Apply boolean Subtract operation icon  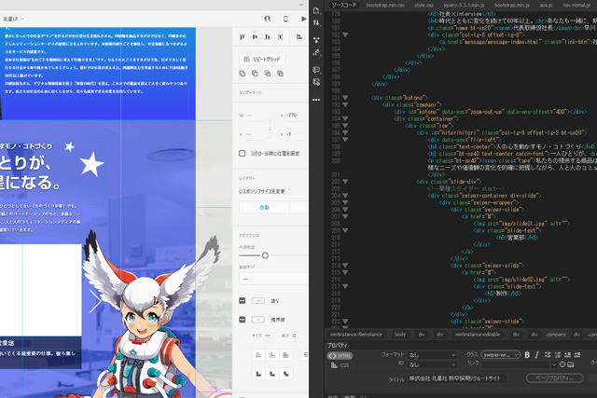click(x=255, y=74)
